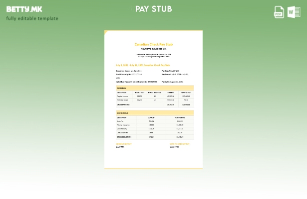Click the yellow pay period date heading

143,65
